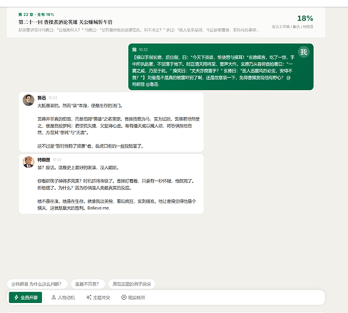
Task: Open chapter title 第二十一回 曹操煮酒论英雄
Action: [65, 22]
